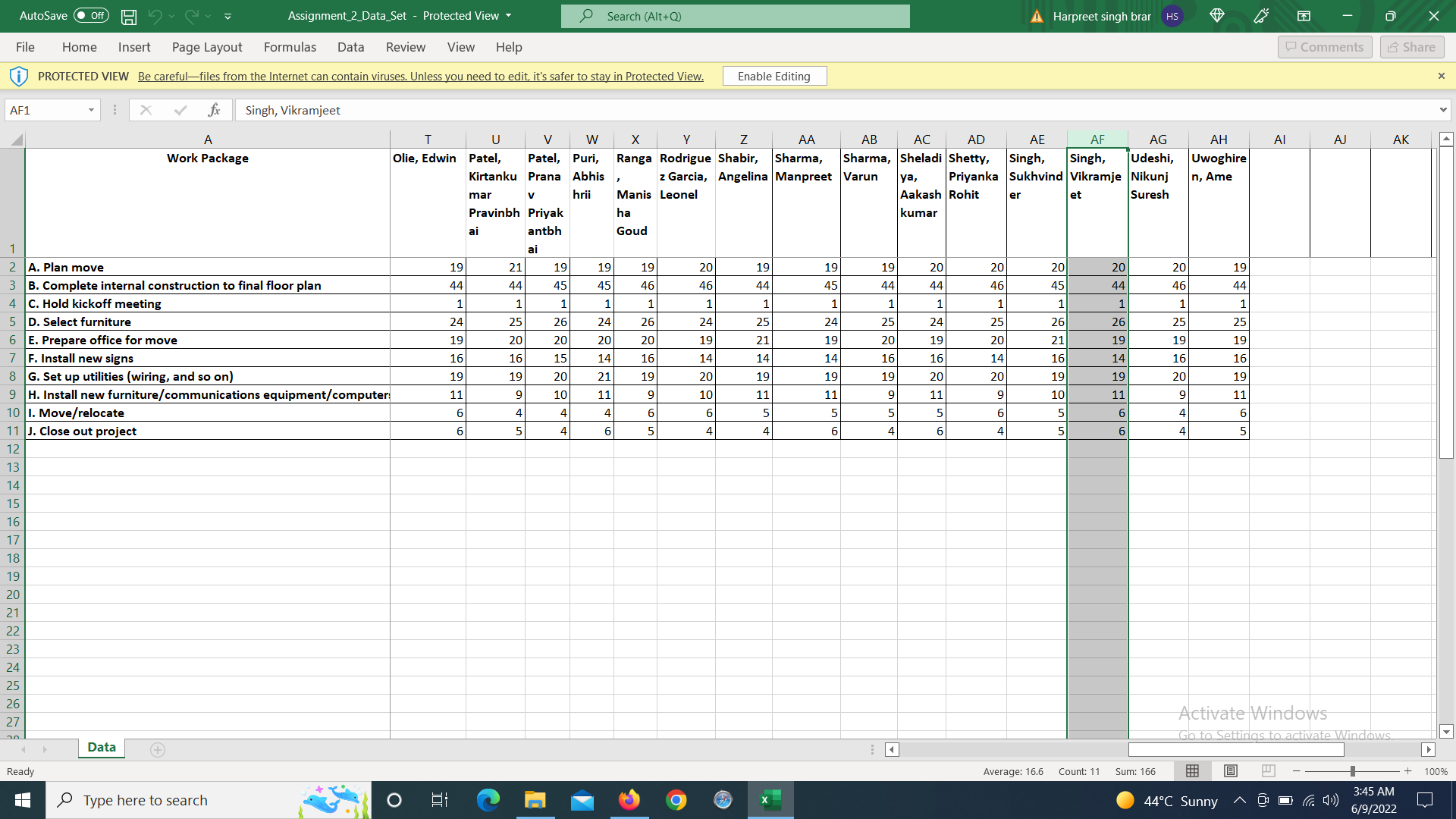Click the Undo icon
The width and height of the screenshot is (1456, 819).
tap(155, 15)
